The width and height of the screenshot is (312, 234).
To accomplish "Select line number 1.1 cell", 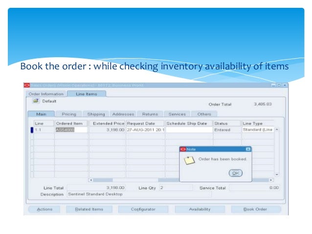I will [x=44, y=129].
